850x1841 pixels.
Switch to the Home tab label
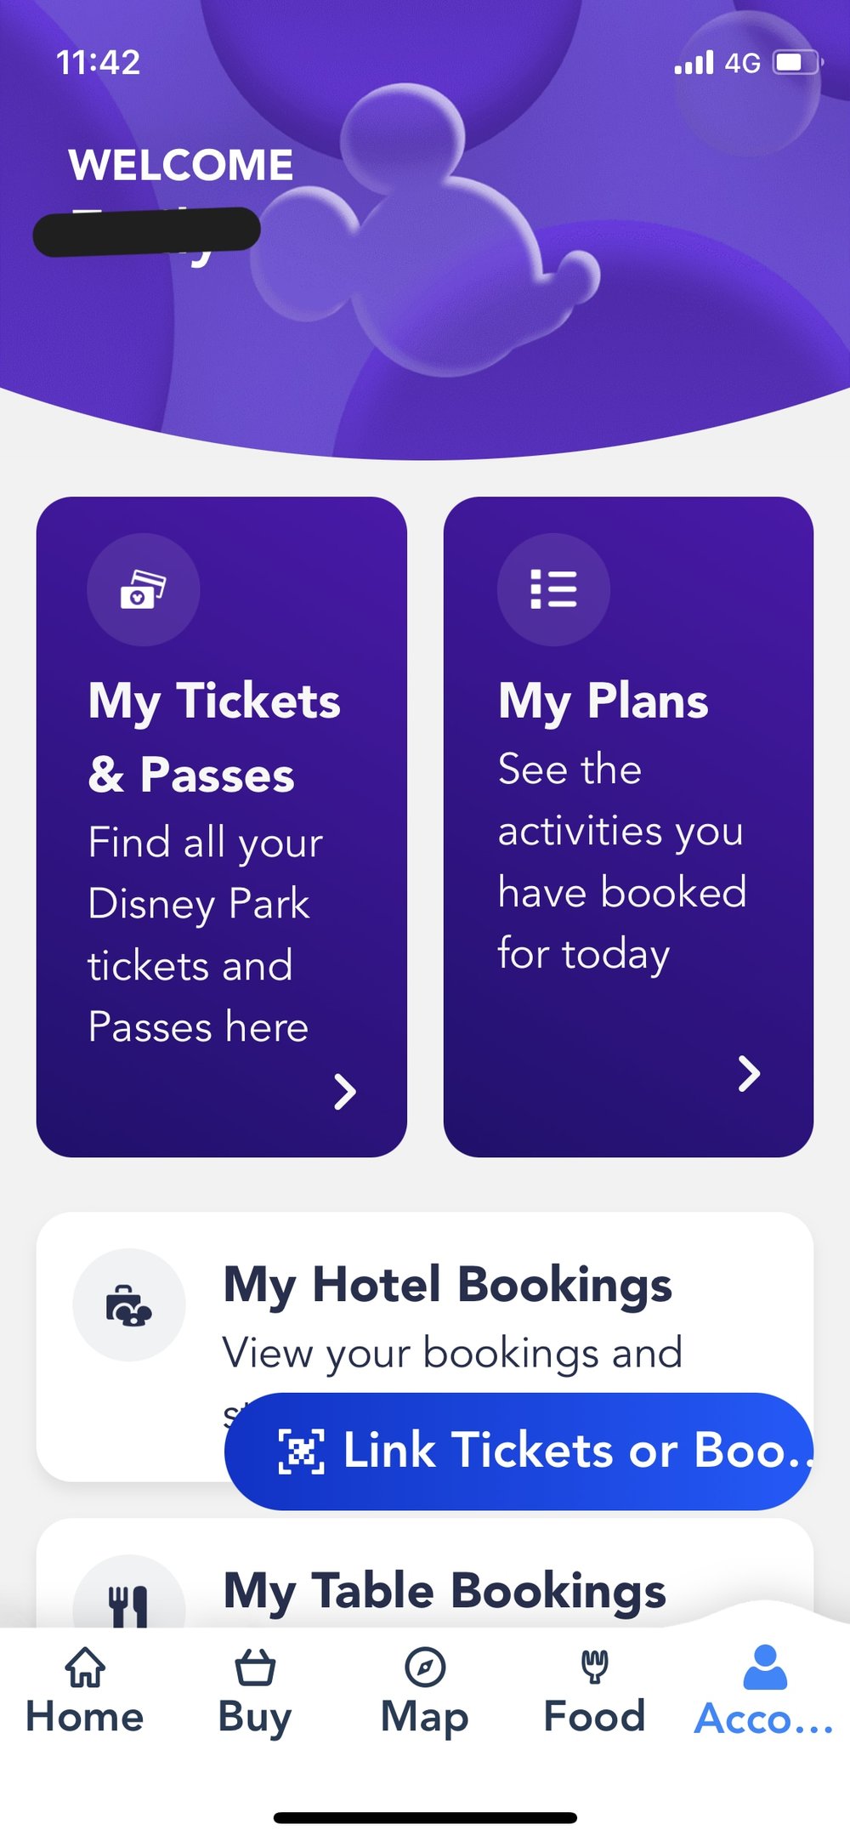pos(85,1716)
